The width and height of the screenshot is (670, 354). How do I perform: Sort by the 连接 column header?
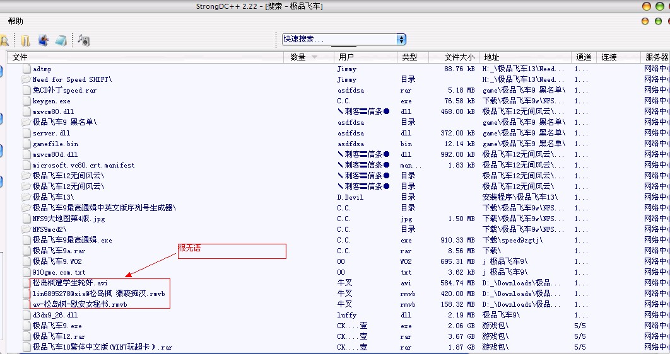pos(619,57)
